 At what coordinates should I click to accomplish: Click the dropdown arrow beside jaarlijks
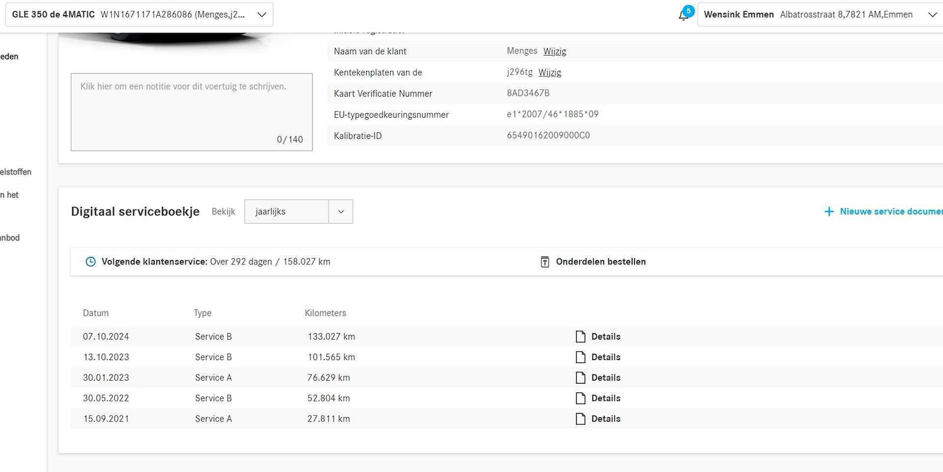pos(341,211)
